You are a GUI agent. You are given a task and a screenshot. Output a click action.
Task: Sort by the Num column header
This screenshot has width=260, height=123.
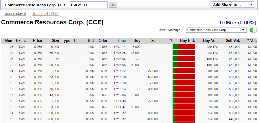(9, 41)
